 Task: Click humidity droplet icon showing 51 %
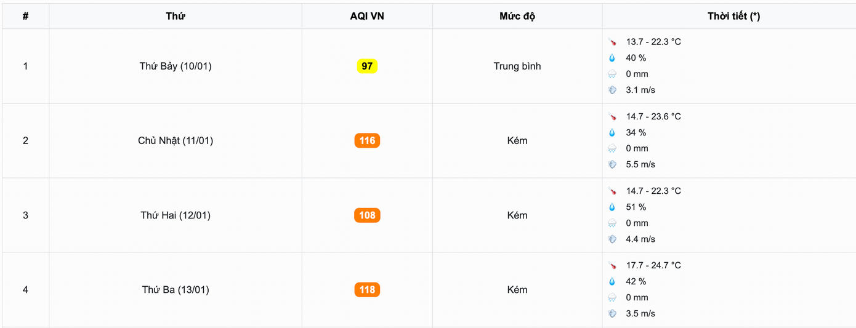pos(612,207)
